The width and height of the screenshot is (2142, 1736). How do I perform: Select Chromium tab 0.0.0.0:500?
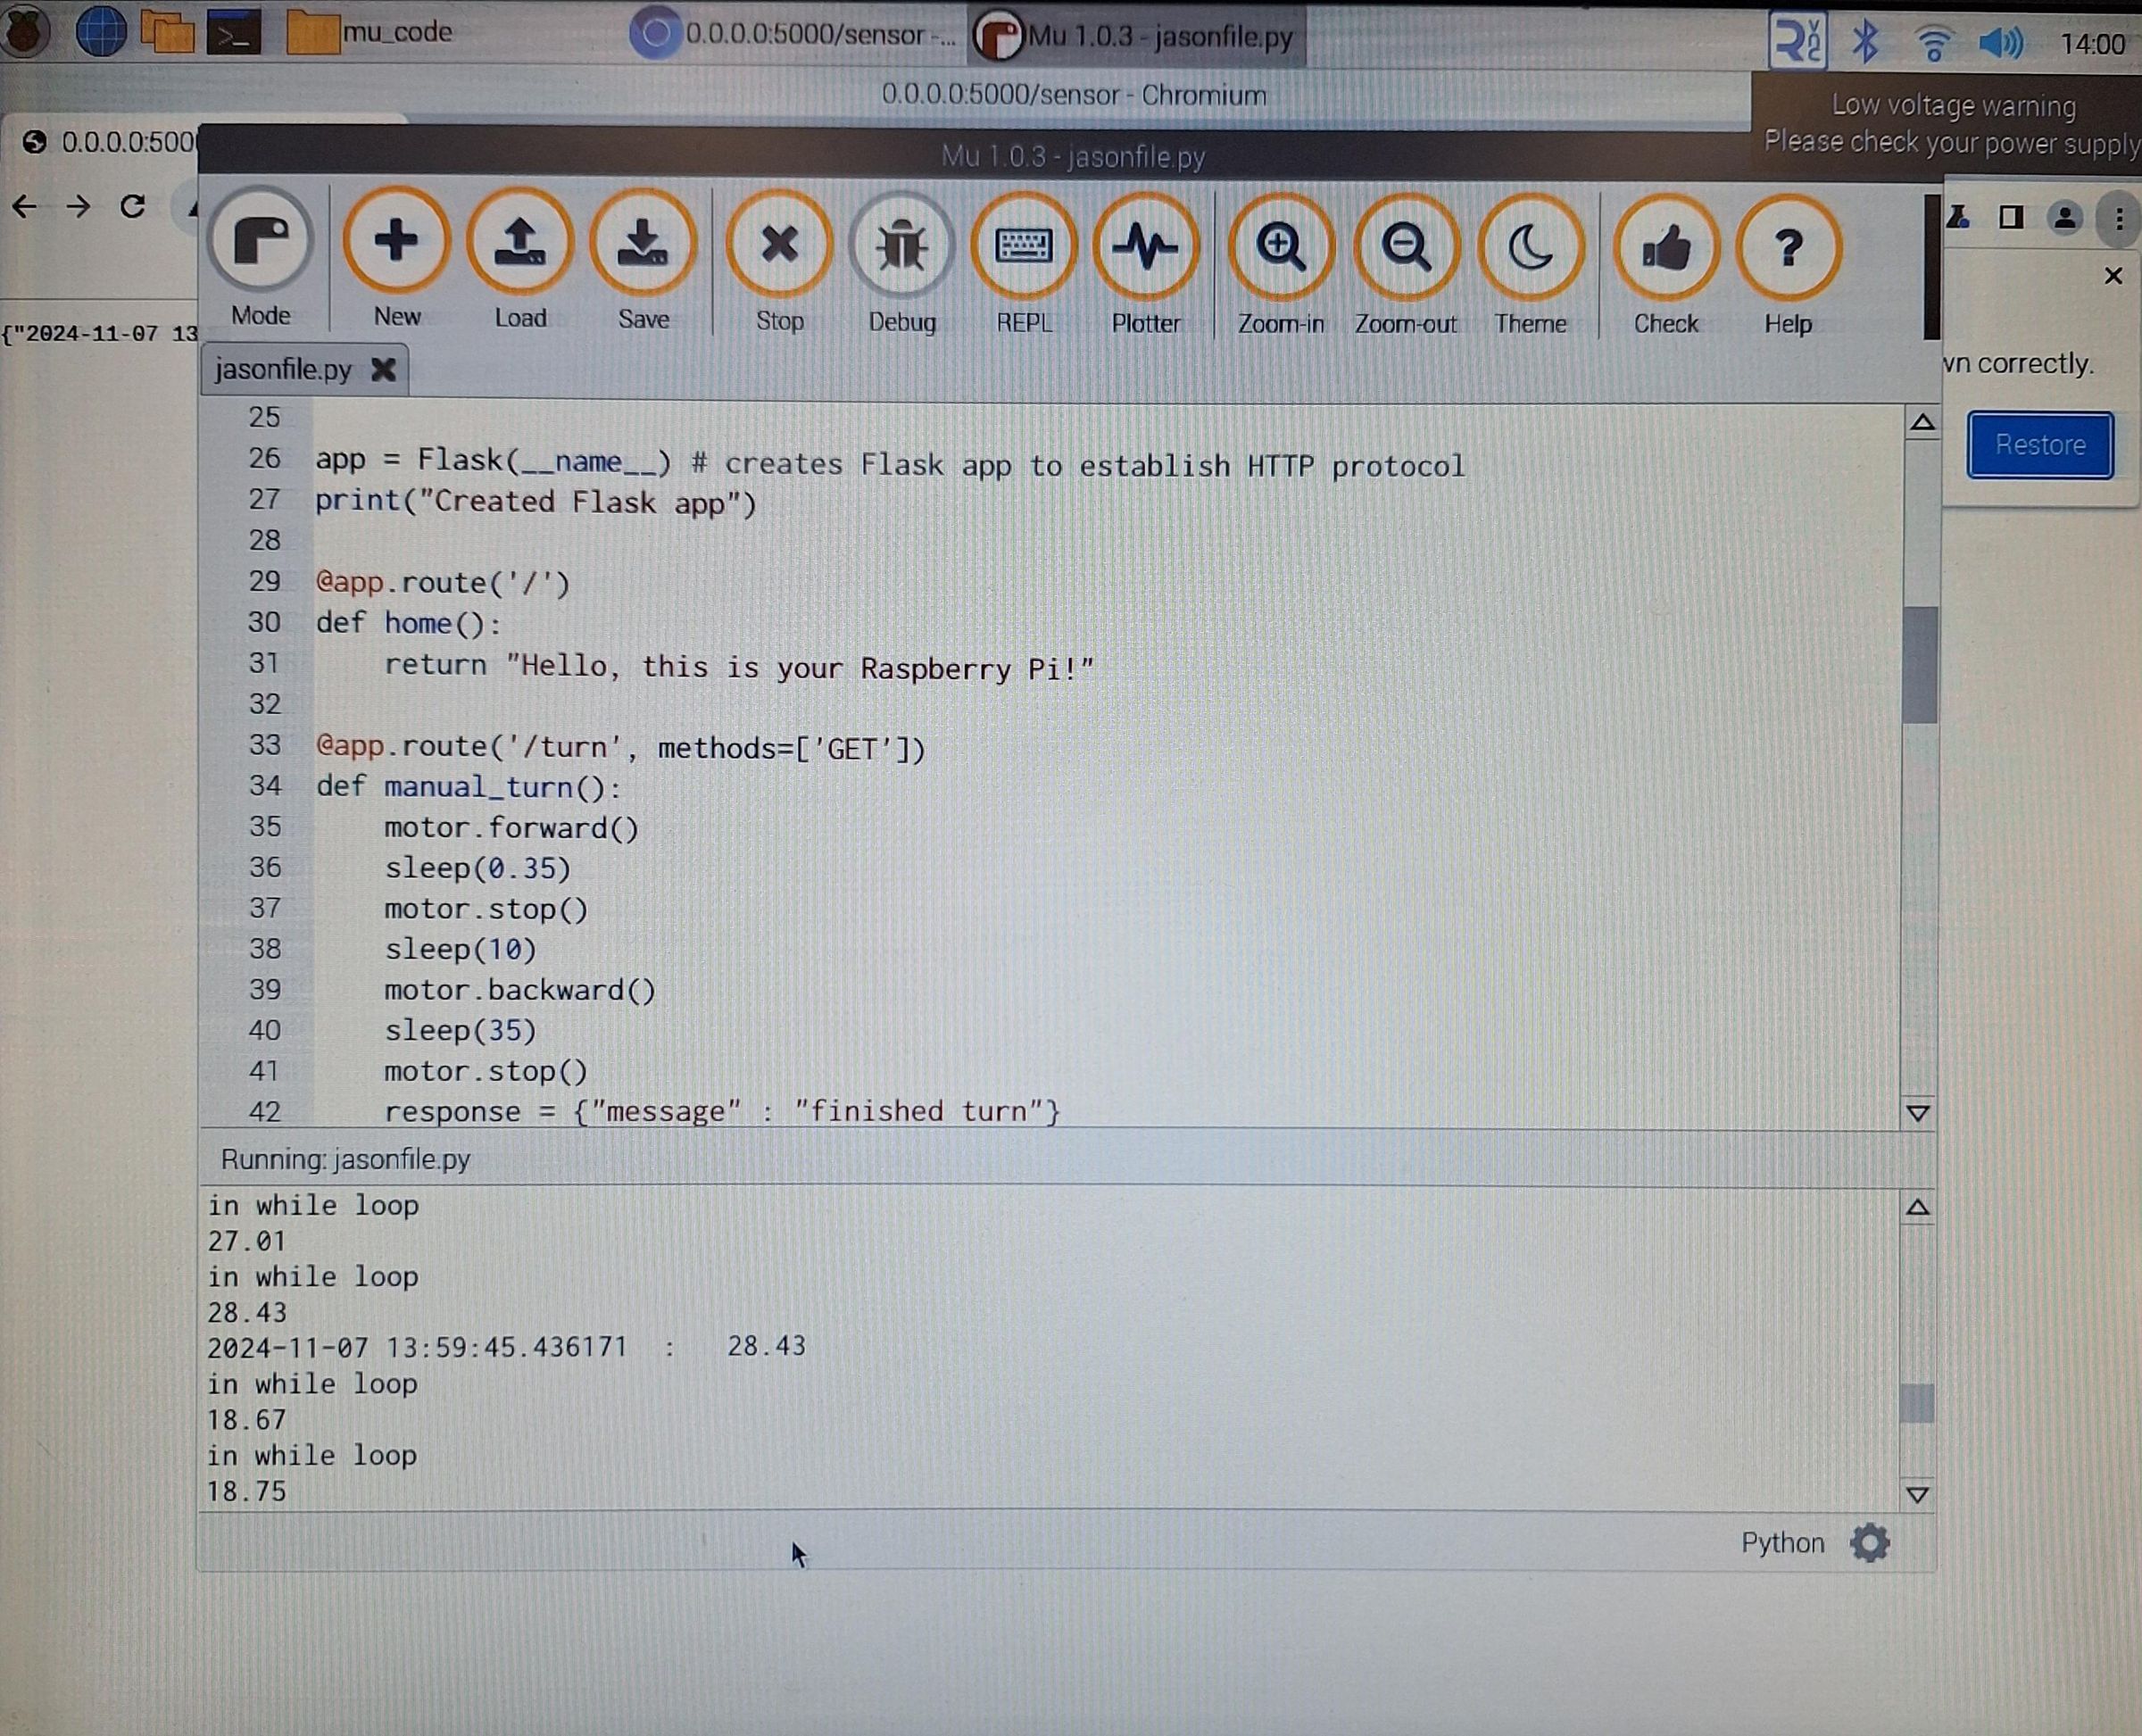coord(110,142)
